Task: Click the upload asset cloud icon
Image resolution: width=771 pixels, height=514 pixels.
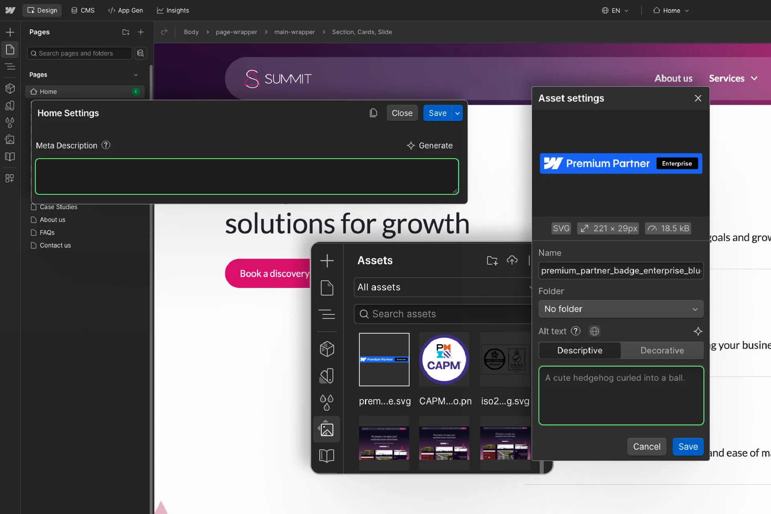Action: (512, 260)
